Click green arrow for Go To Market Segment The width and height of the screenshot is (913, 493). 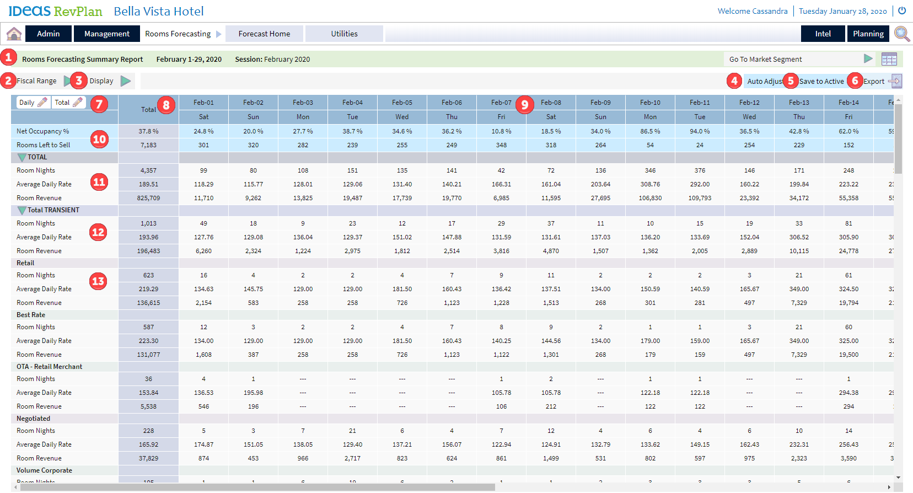868,59
